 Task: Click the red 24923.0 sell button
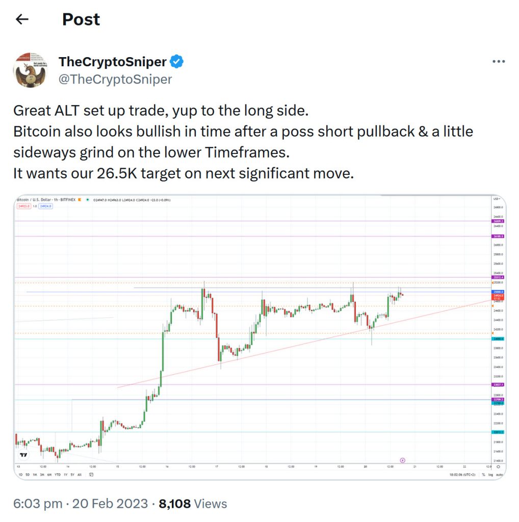pyautogui.click(x=23, y=206)
